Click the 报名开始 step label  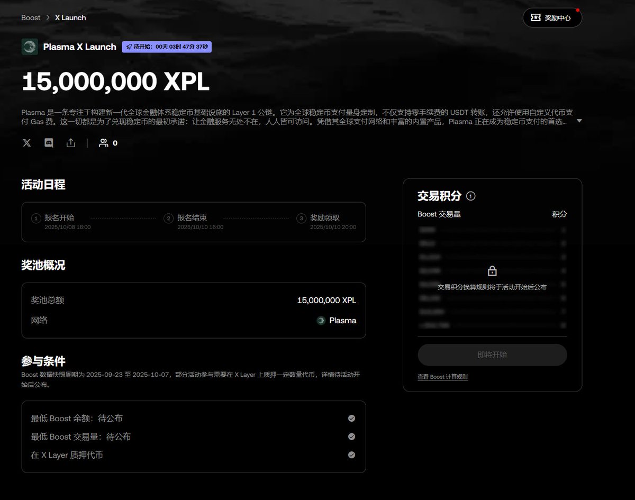pyautogui.click(x=59, y=217)
